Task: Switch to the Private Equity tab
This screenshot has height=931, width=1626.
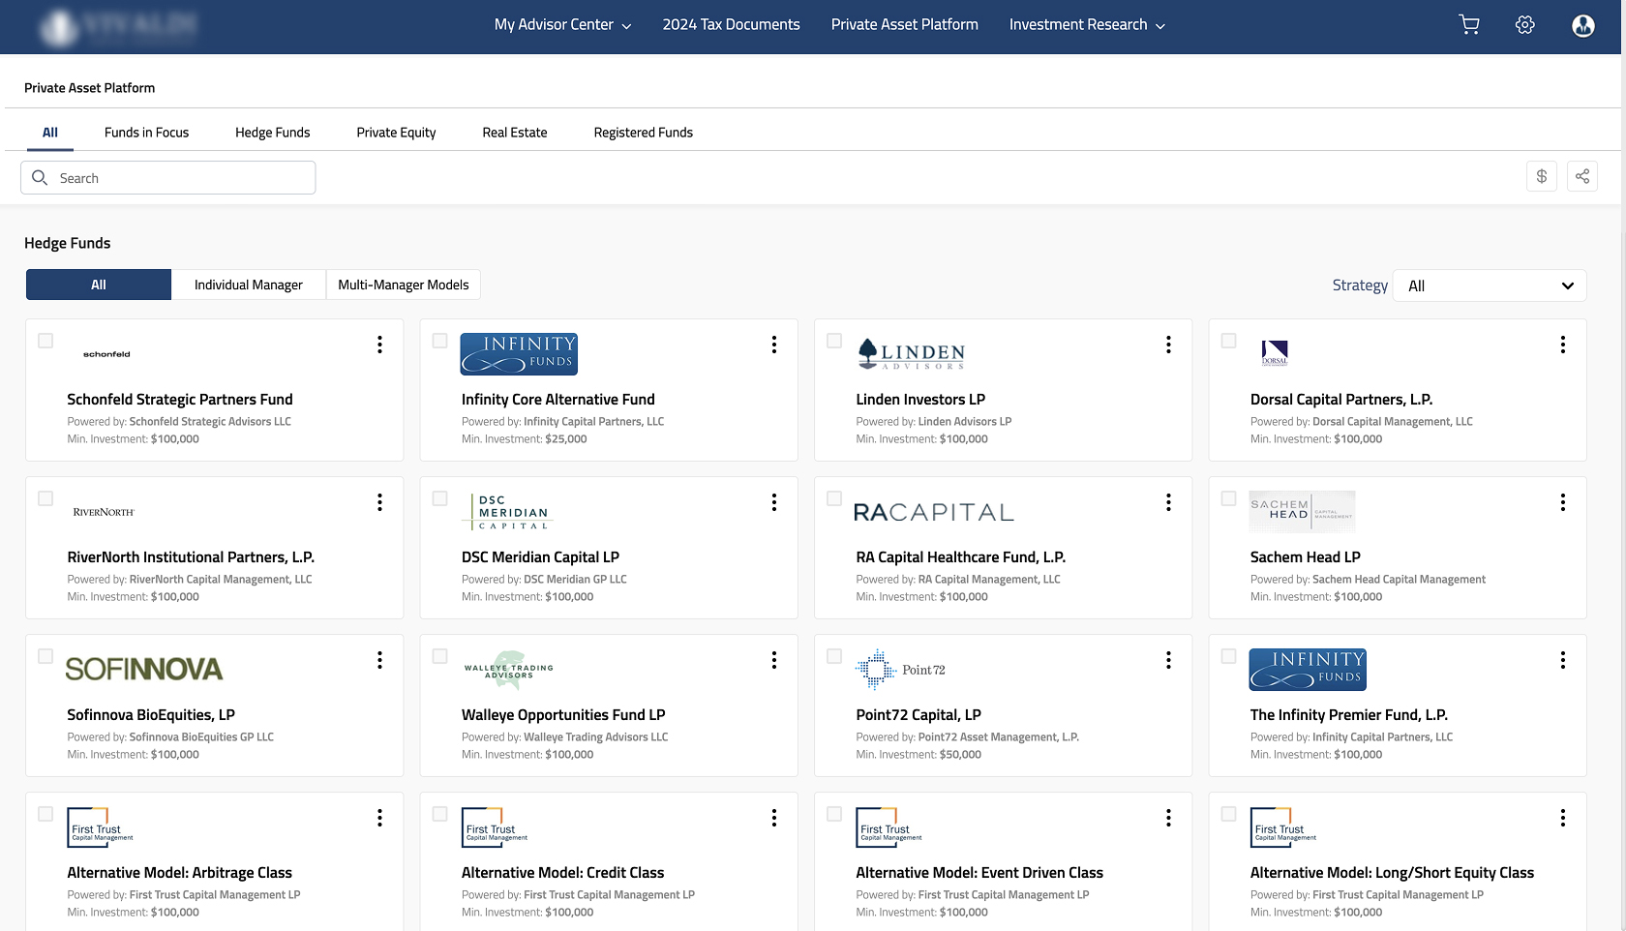Action: (x=396, y=133)
